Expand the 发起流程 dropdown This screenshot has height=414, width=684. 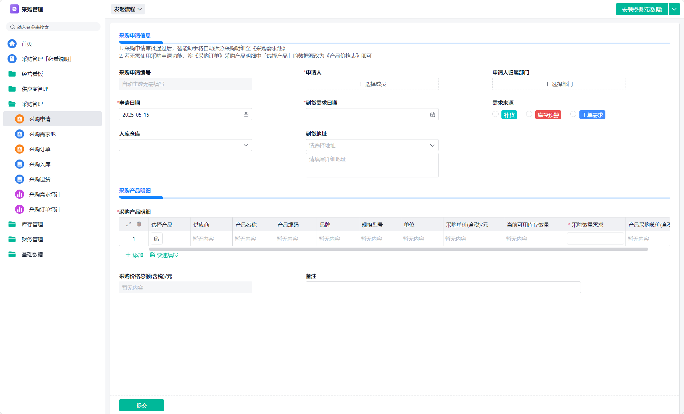coord(128,9)
